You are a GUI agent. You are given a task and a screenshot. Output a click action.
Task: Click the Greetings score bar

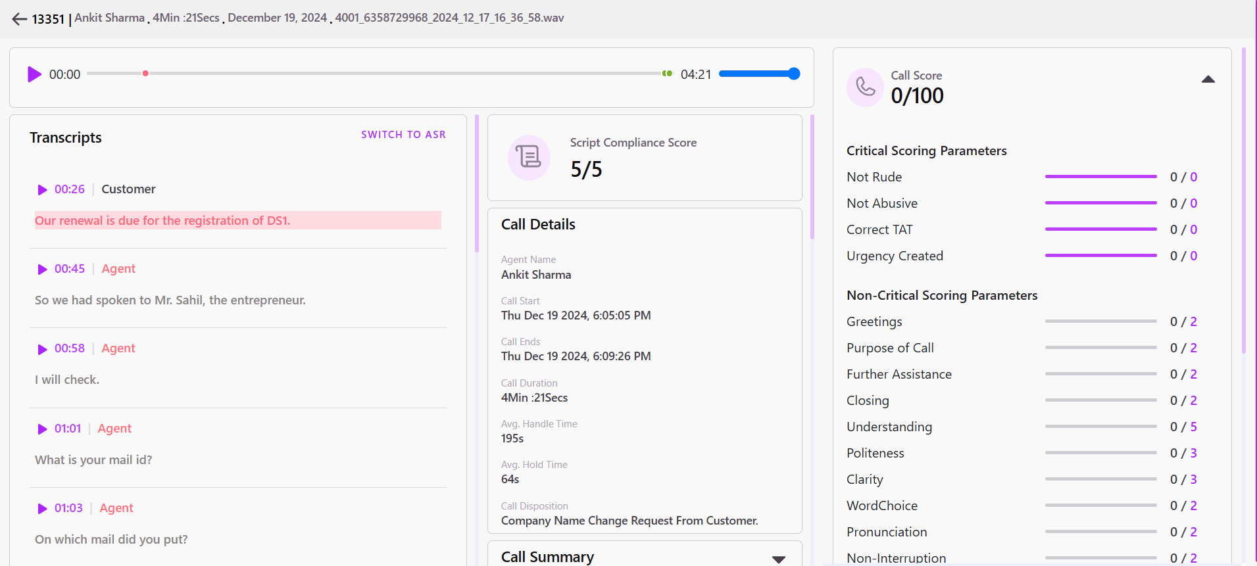coord(1100,321)
